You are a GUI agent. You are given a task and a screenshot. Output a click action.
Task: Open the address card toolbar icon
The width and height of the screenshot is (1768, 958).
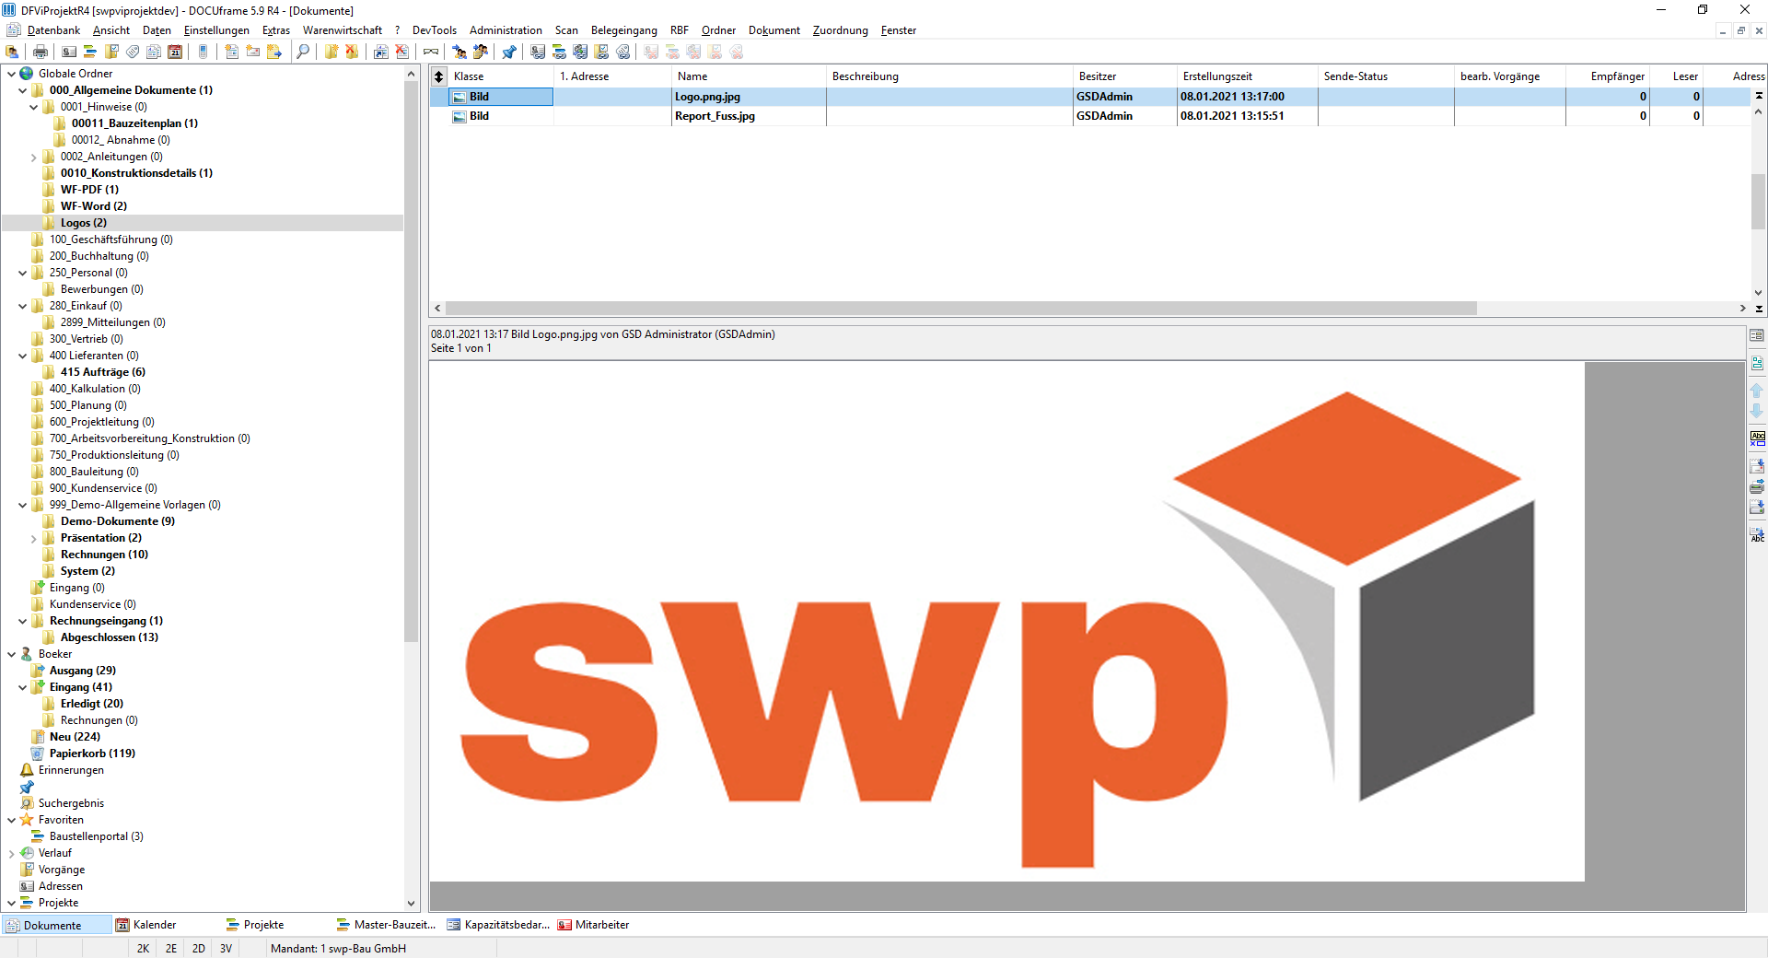click(69, 52)
